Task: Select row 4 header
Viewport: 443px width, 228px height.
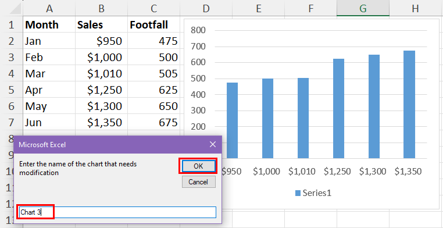Action: [11, 73]
